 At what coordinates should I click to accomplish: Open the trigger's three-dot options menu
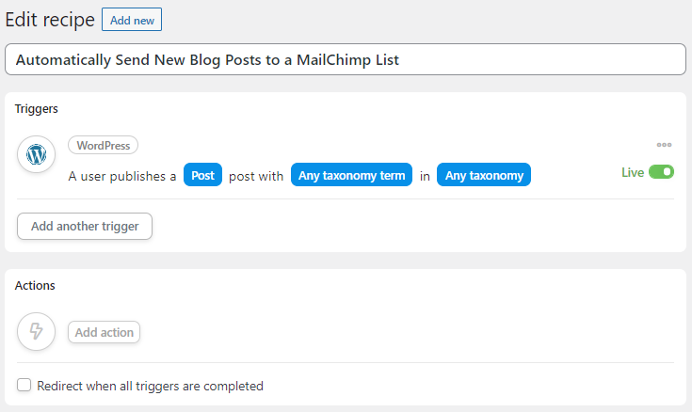(x=664, y=145)
